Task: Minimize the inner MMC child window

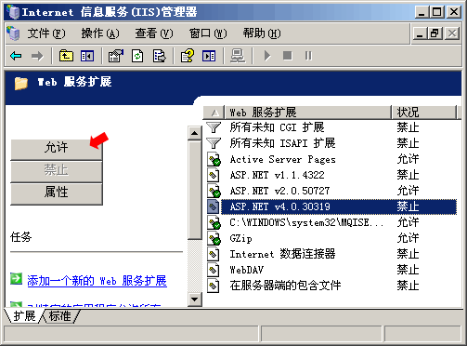Action: [421, 33]
